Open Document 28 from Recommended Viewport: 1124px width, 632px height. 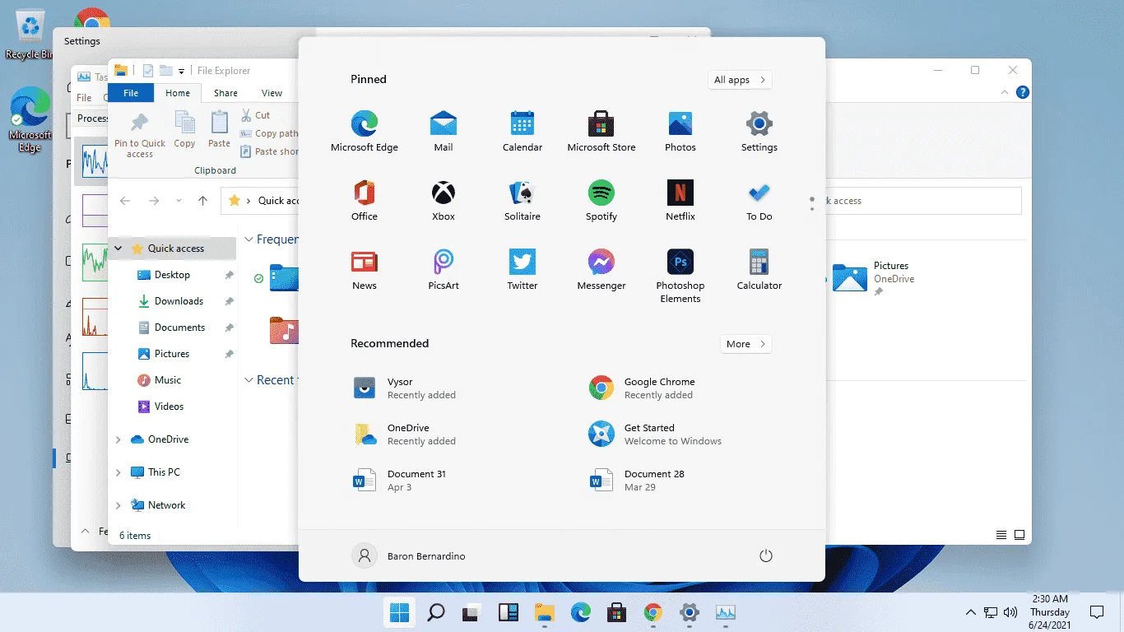(x=637, y=481)
